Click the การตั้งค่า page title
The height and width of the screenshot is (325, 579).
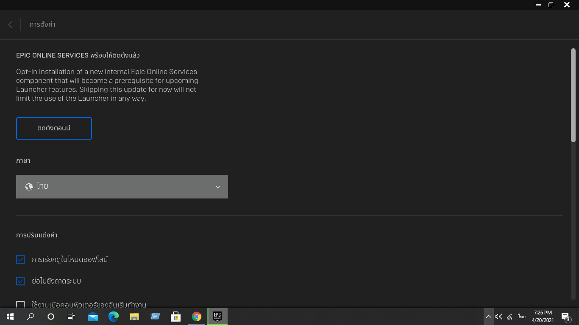(x=42, y=25)
